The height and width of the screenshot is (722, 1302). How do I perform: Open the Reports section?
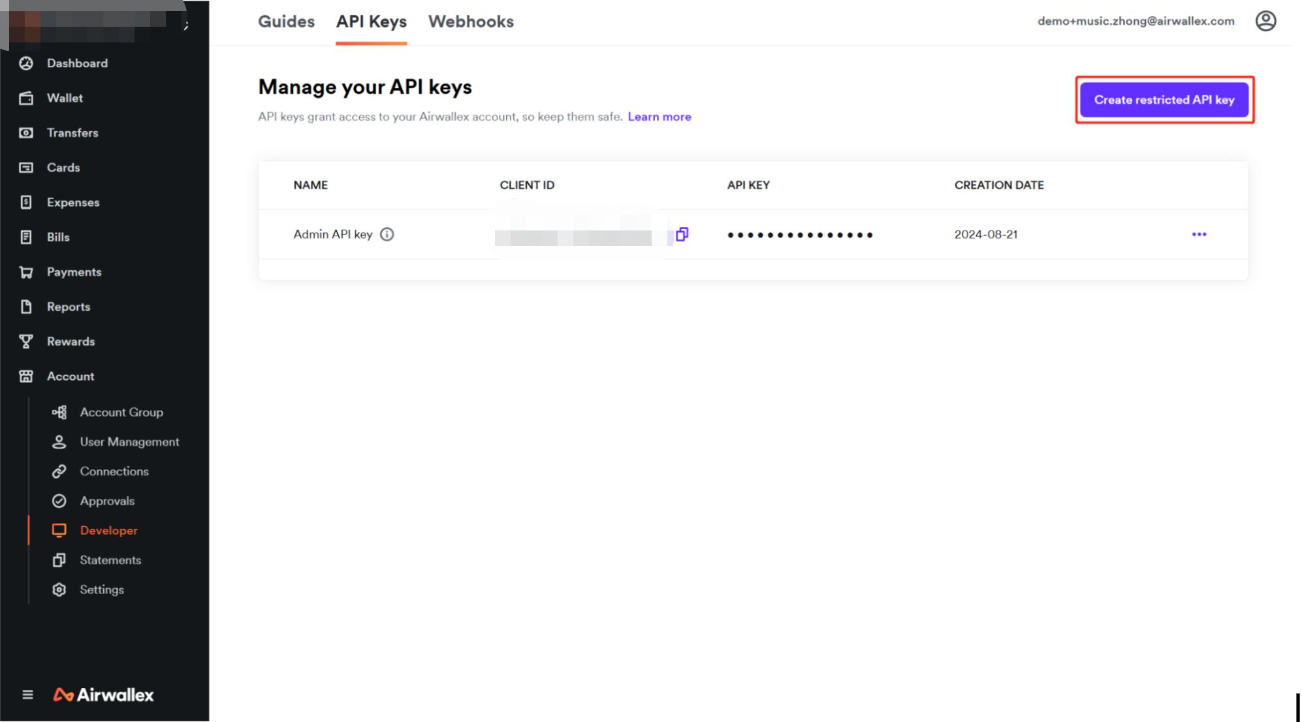tap(69, 307)
